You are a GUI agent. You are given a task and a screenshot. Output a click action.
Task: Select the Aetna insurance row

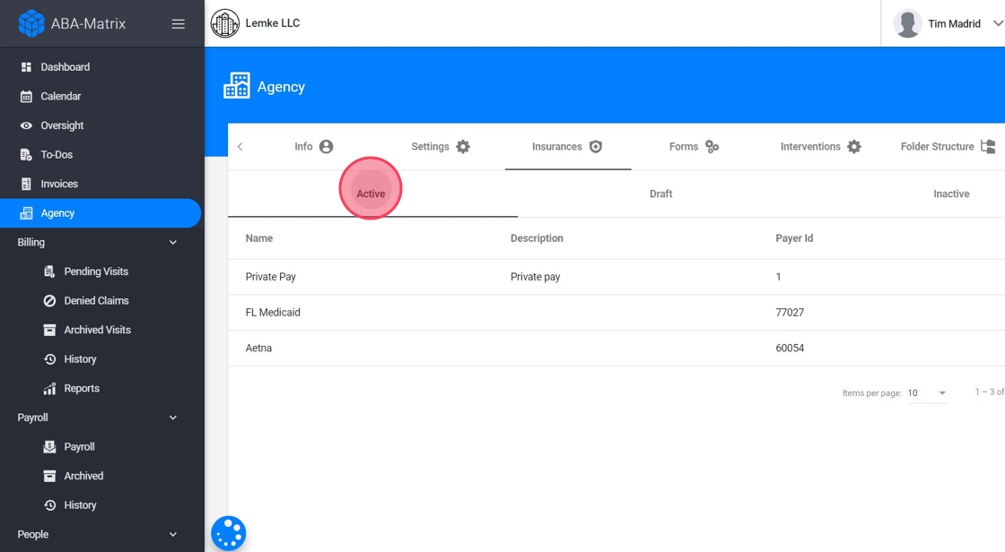tap(616, 349)
